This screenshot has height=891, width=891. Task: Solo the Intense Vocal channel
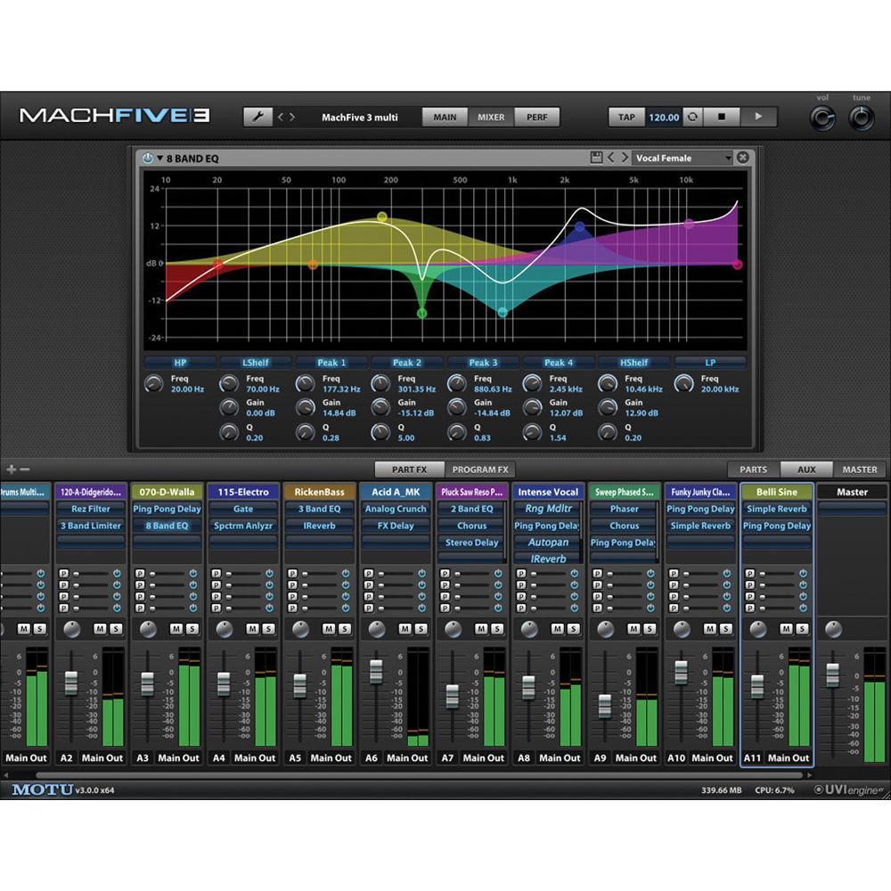point(574,628)
